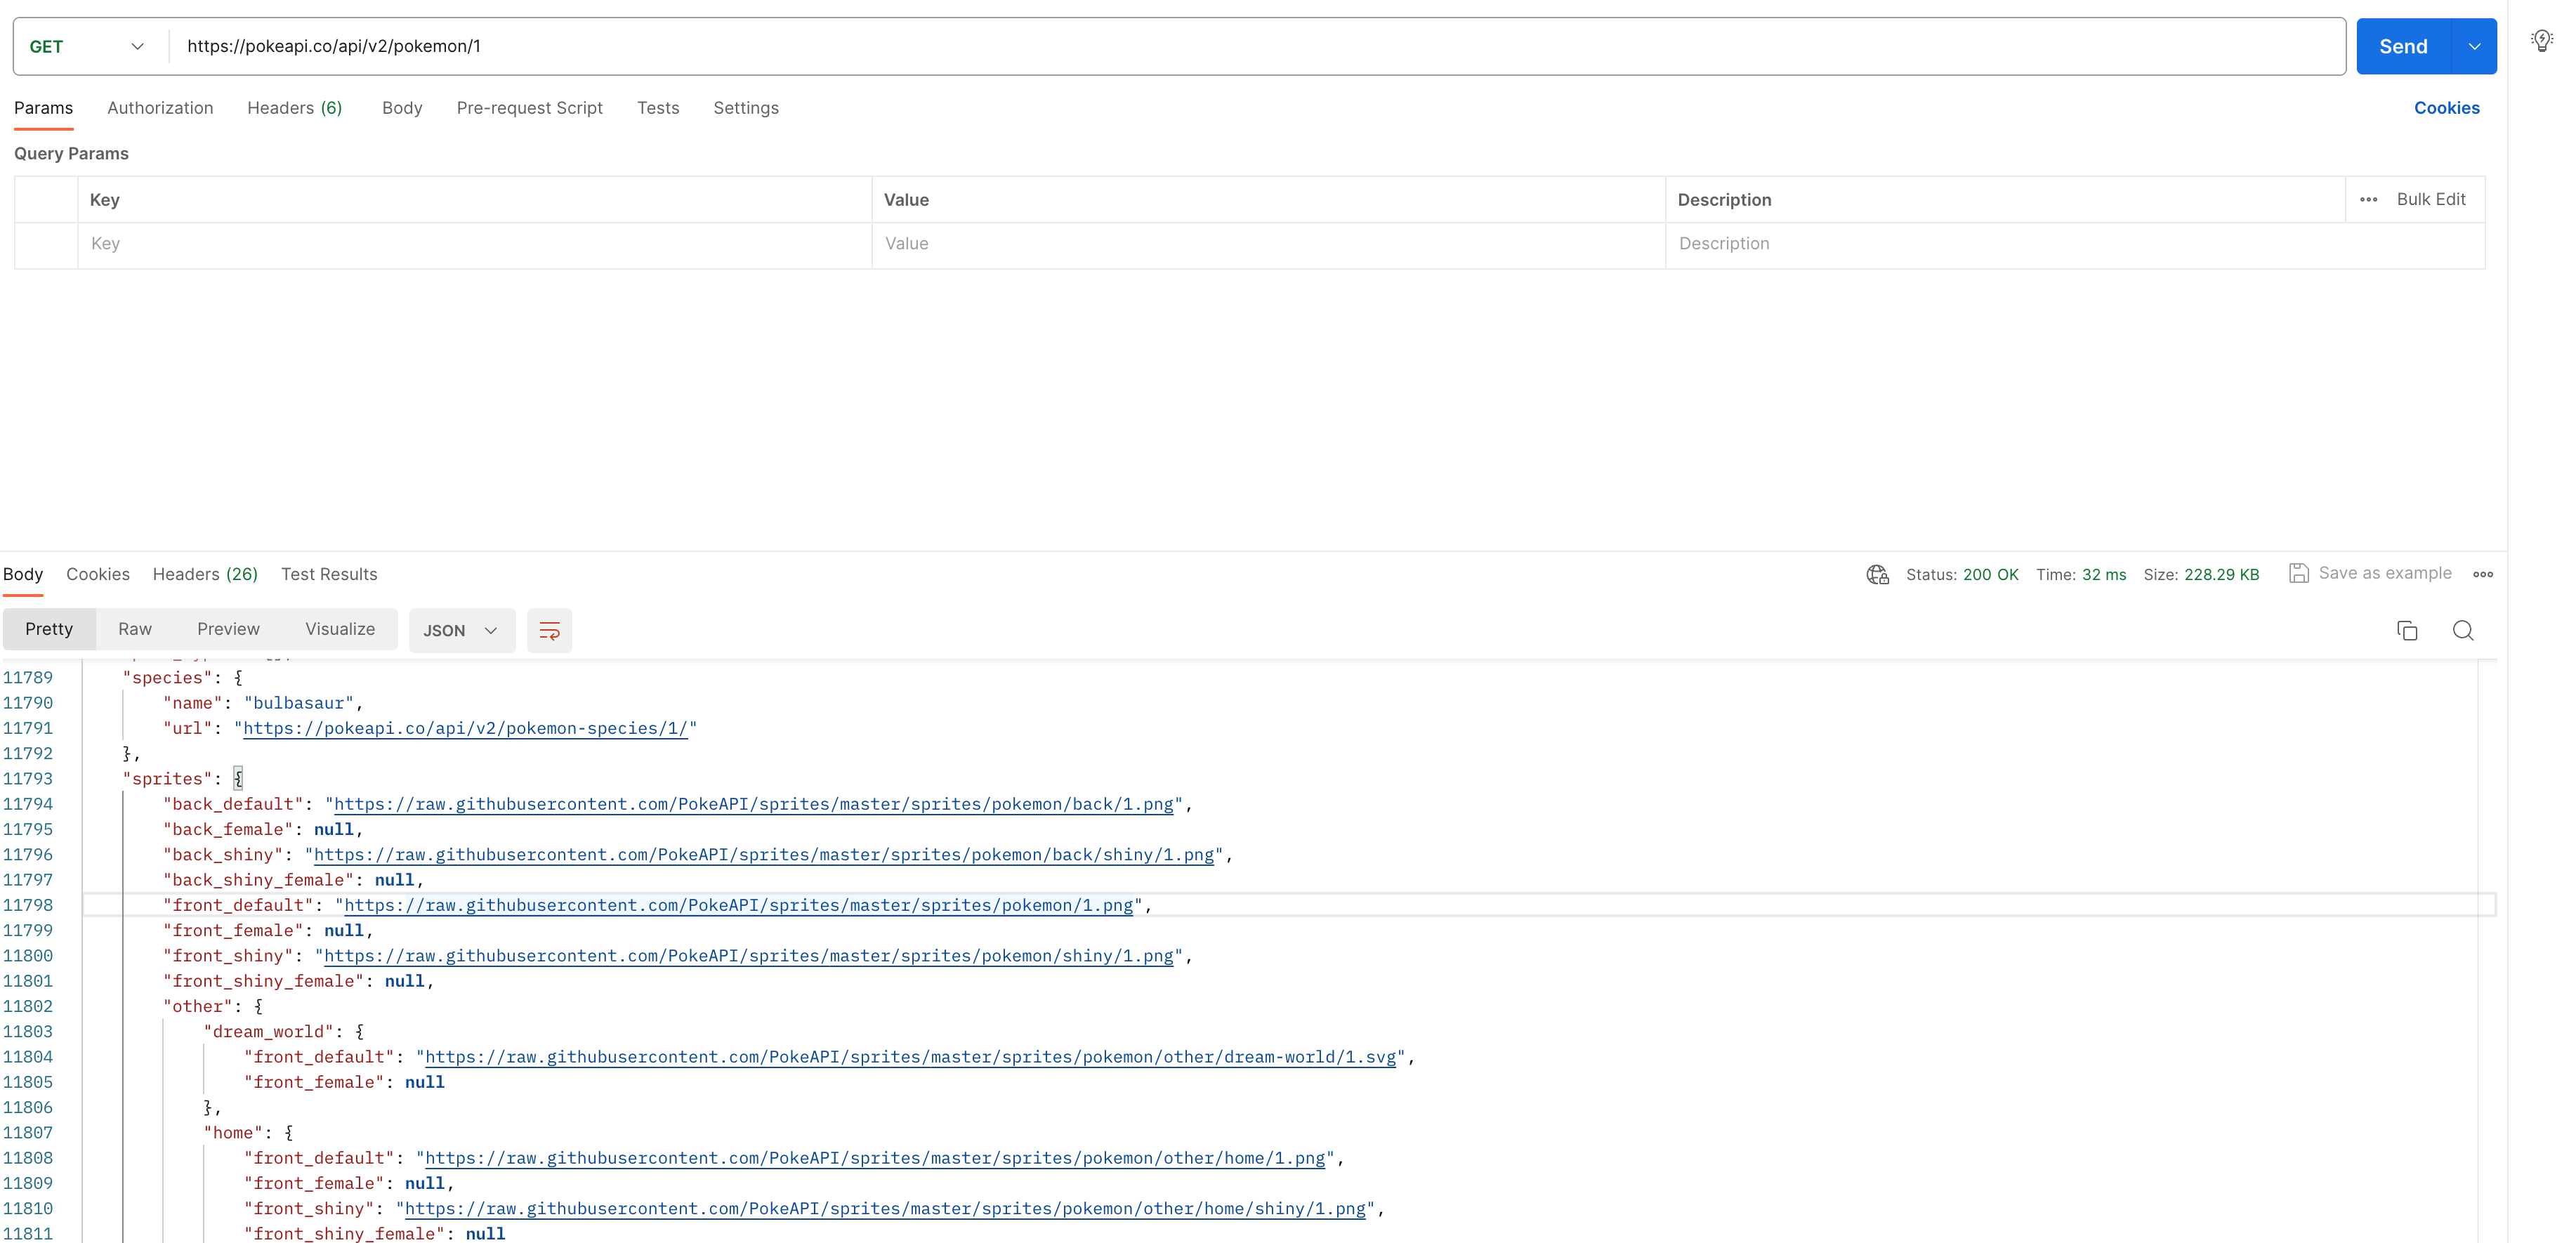Open the response more options dots

[2483, 574]
